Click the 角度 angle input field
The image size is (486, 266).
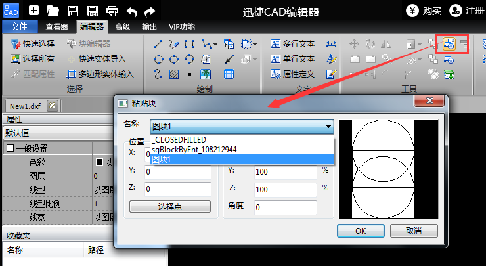286,208
